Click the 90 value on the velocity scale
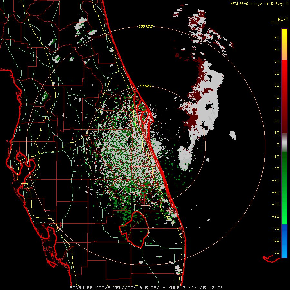290x290 pixels. pos(277,38)
